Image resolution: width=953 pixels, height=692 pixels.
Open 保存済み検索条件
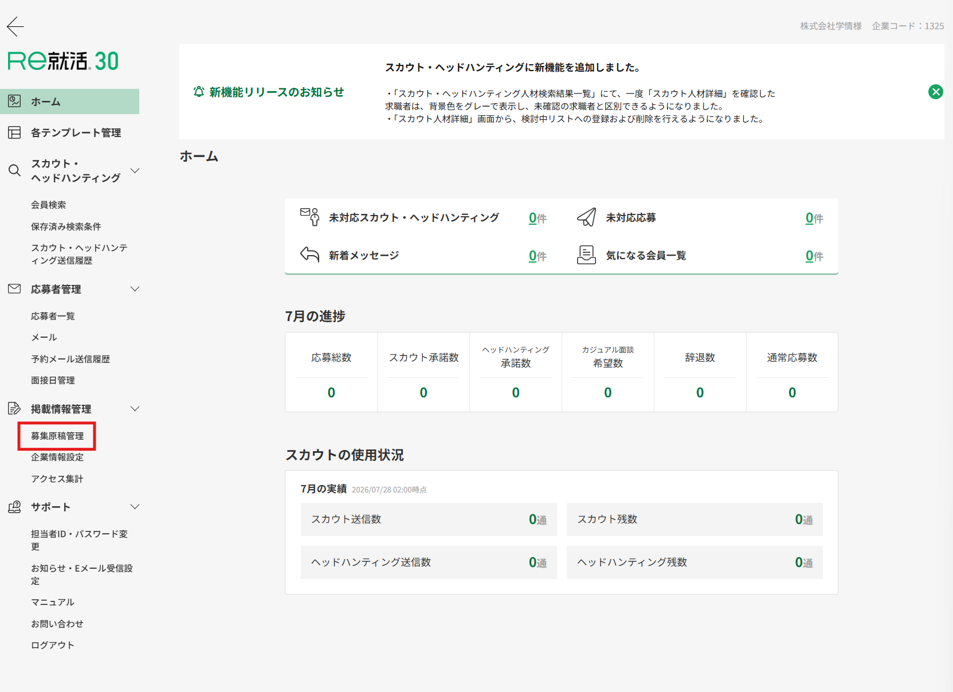(66, 226)
